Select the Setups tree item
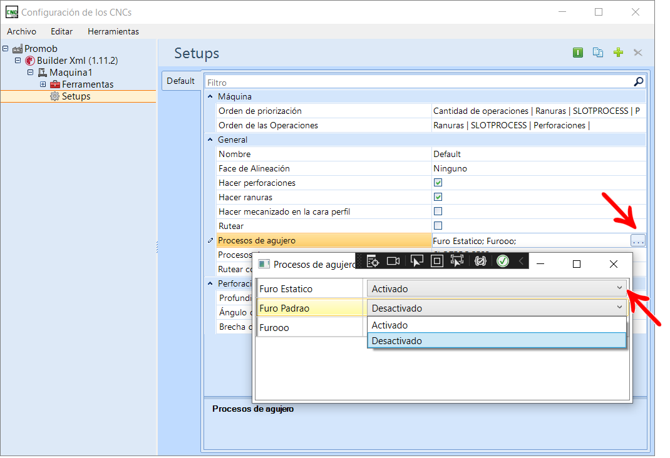Viewport: 670px width, 458px height. (x=76, y=96)
